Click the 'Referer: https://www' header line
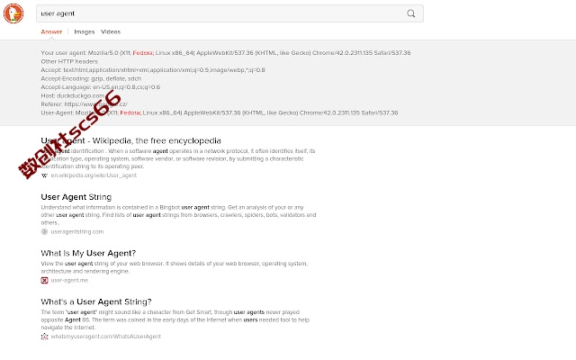The width and height of the screenshot is (576, 360). point(84,104)
